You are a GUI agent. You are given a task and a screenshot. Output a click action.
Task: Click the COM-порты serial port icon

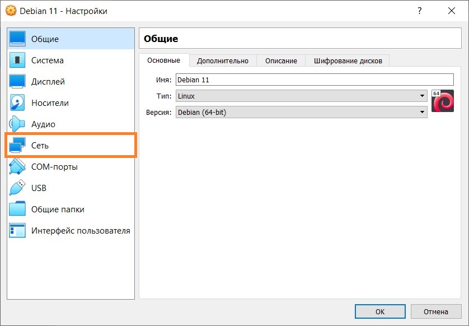[17, 166]
